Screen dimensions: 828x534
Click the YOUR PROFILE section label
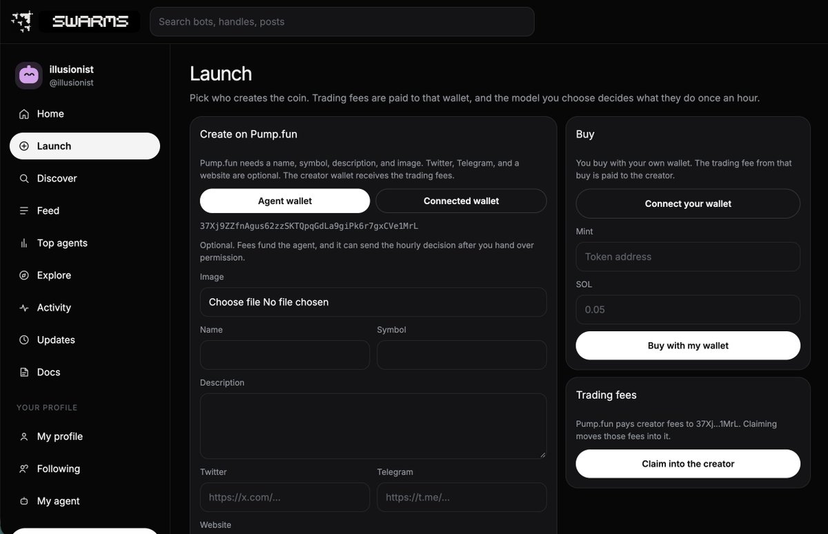click(x=47, y=408)
